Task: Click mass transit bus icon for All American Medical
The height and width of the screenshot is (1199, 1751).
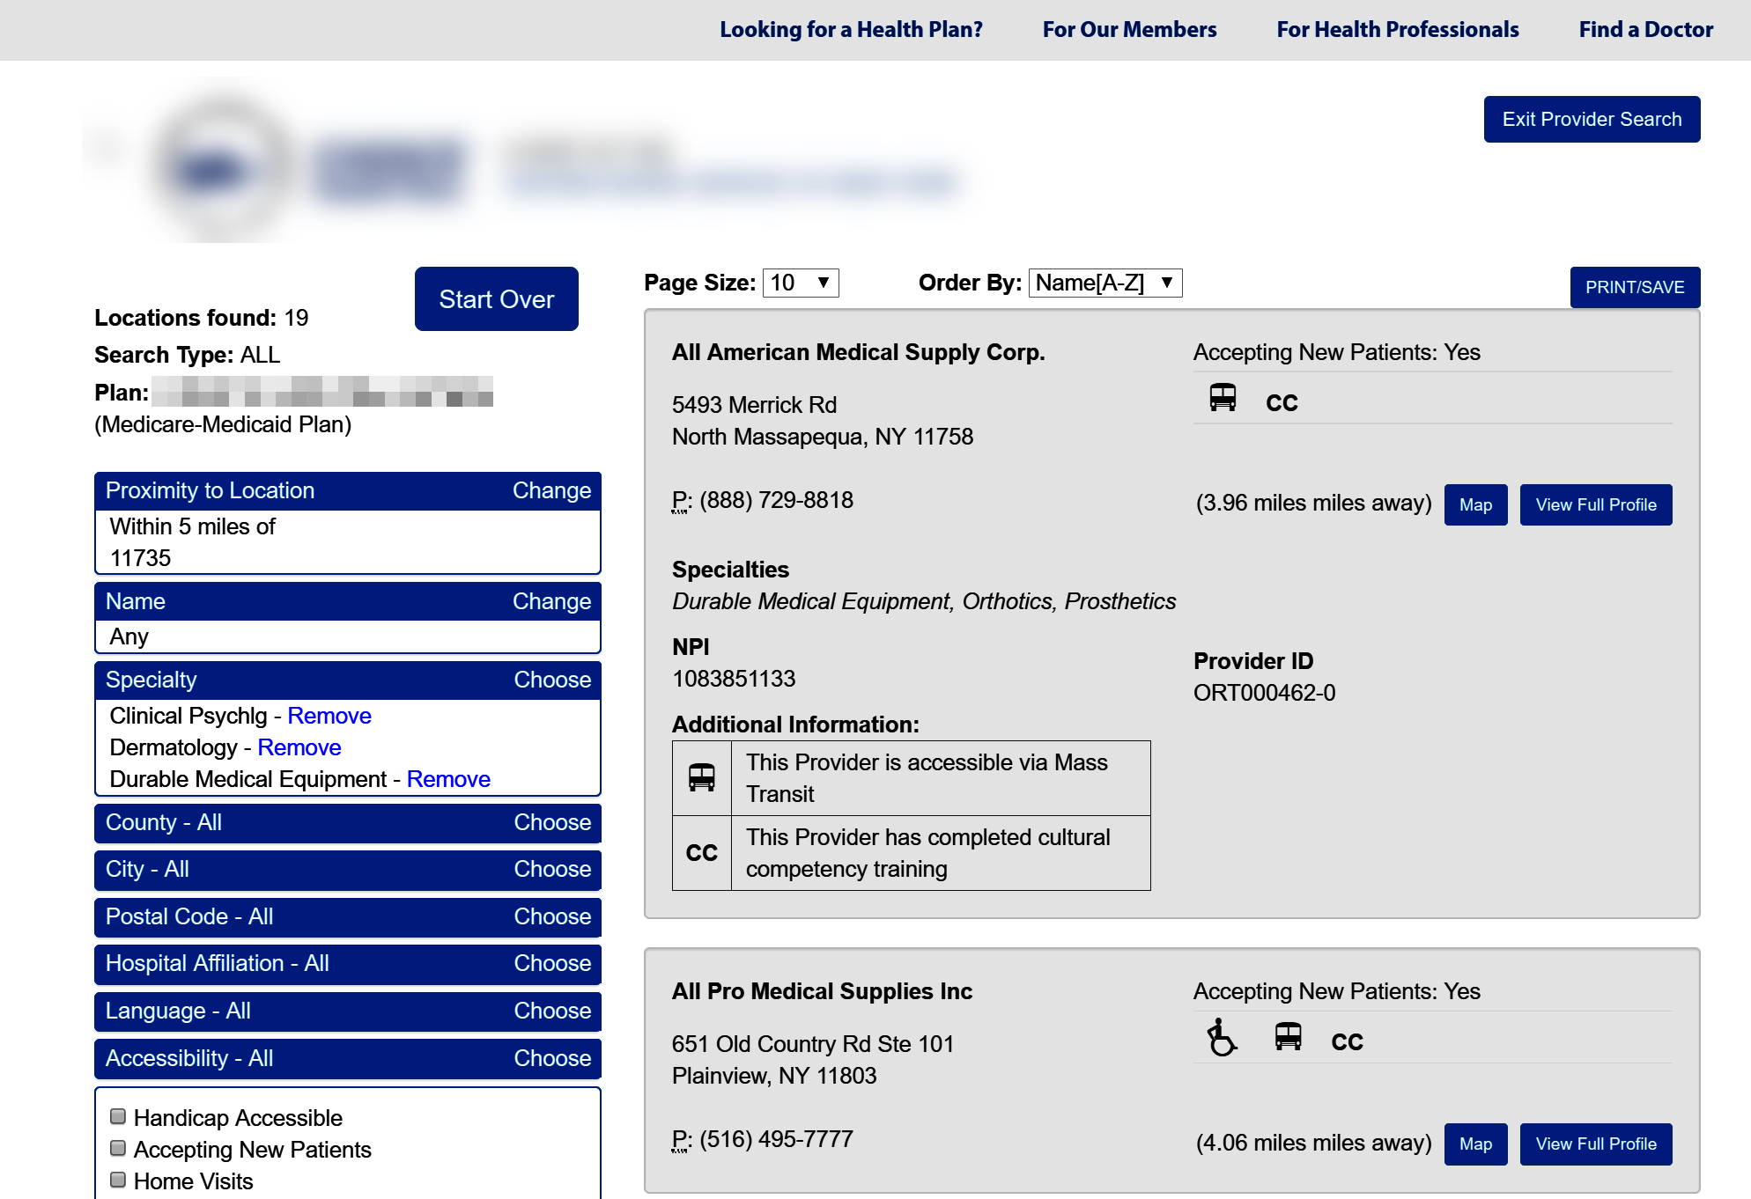Action: (1223, 399)
